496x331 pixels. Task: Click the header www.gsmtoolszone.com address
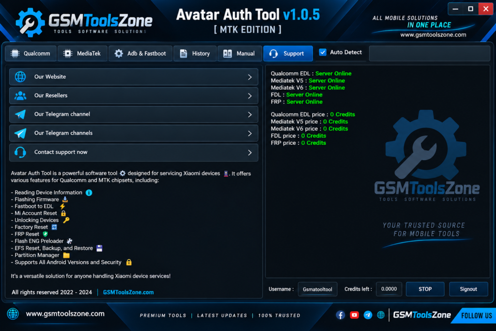pos(433,35)
